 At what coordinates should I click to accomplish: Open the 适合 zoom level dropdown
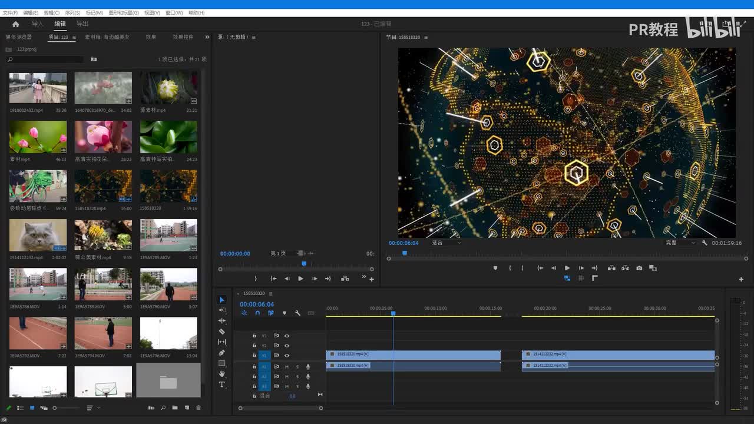[x=447, y=243]
